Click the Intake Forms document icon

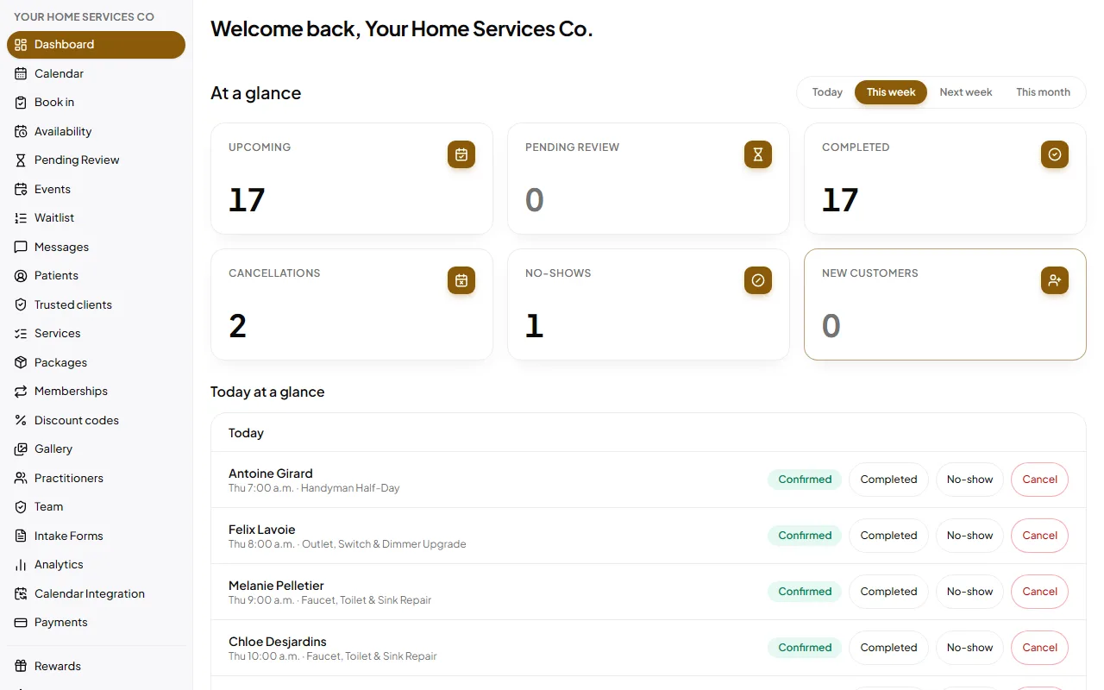21,536
